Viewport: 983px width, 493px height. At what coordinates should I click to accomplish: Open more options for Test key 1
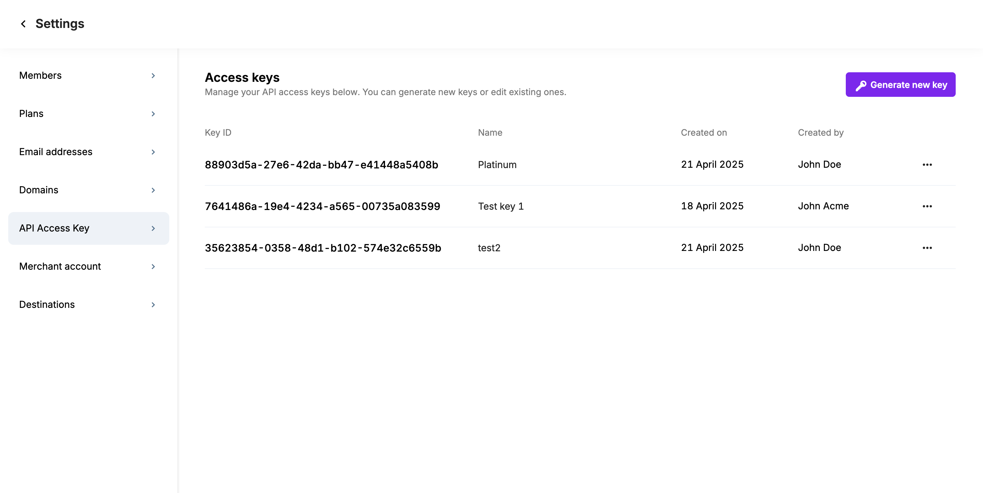click(x=927, y=206)
